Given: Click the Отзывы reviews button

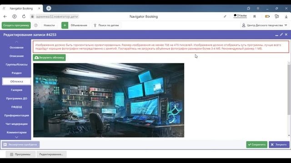Looking at the screenshot, I should click(240, 16).
